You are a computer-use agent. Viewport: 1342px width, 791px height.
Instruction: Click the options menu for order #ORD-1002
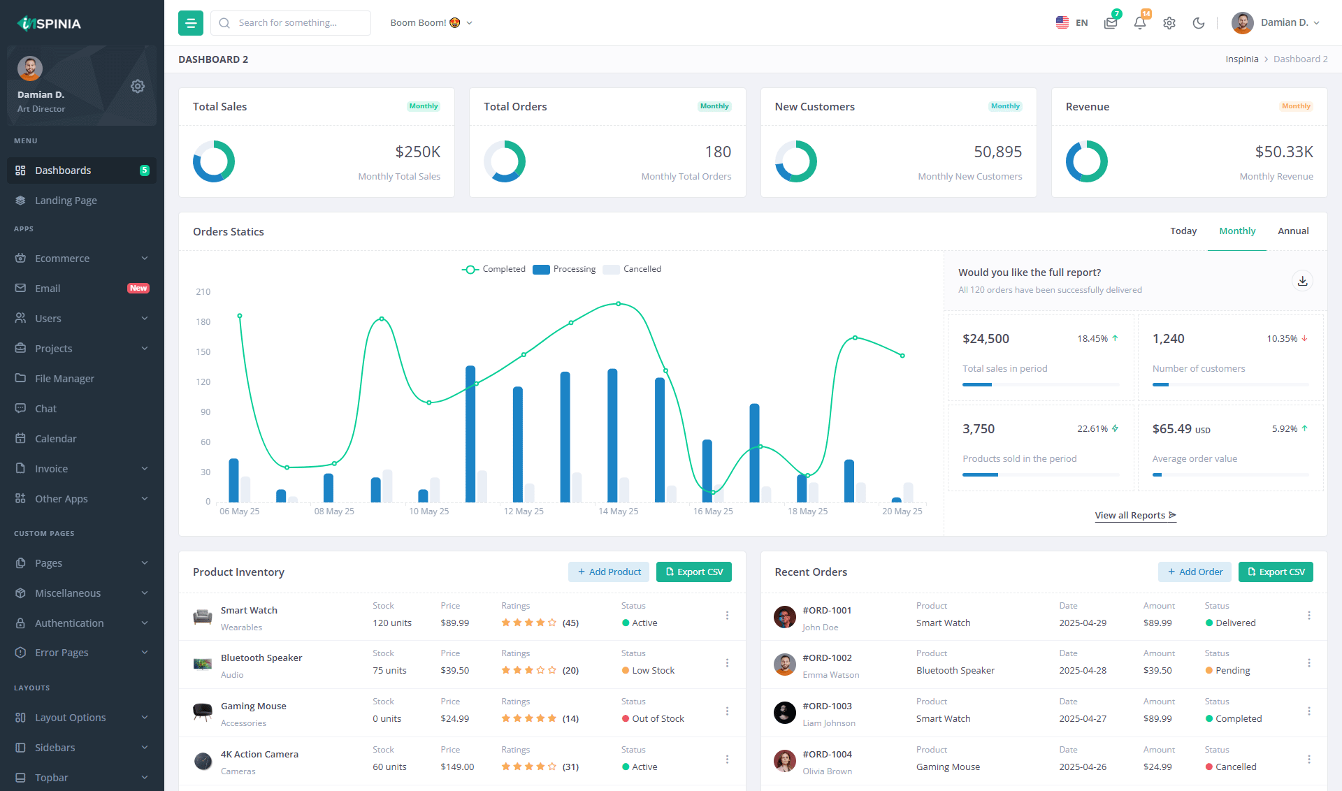1309,663
